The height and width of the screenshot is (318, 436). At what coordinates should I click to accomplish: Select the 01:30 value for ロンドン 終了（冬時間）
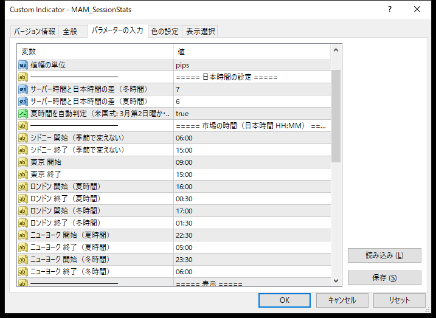click(x=252, y=223)
